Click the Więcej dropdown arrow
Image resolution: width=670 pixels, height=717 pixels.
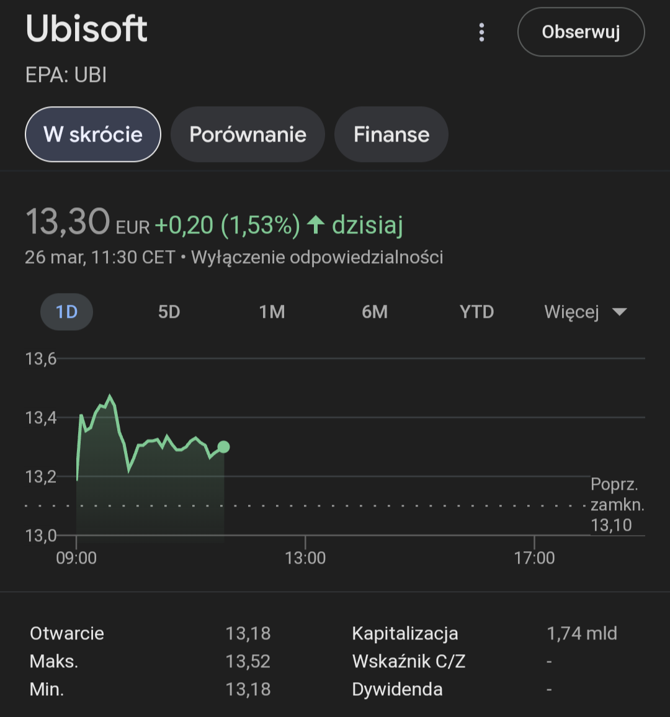click(x=619, y=312)
